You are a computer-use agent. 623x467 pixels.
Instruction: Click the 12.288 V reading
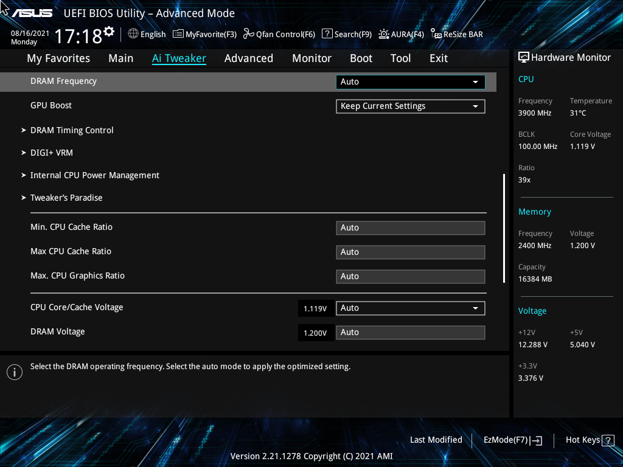533,345
